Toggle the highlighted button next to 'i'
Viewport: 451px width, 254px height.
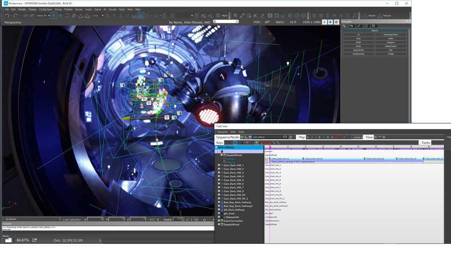coord(330,22)
